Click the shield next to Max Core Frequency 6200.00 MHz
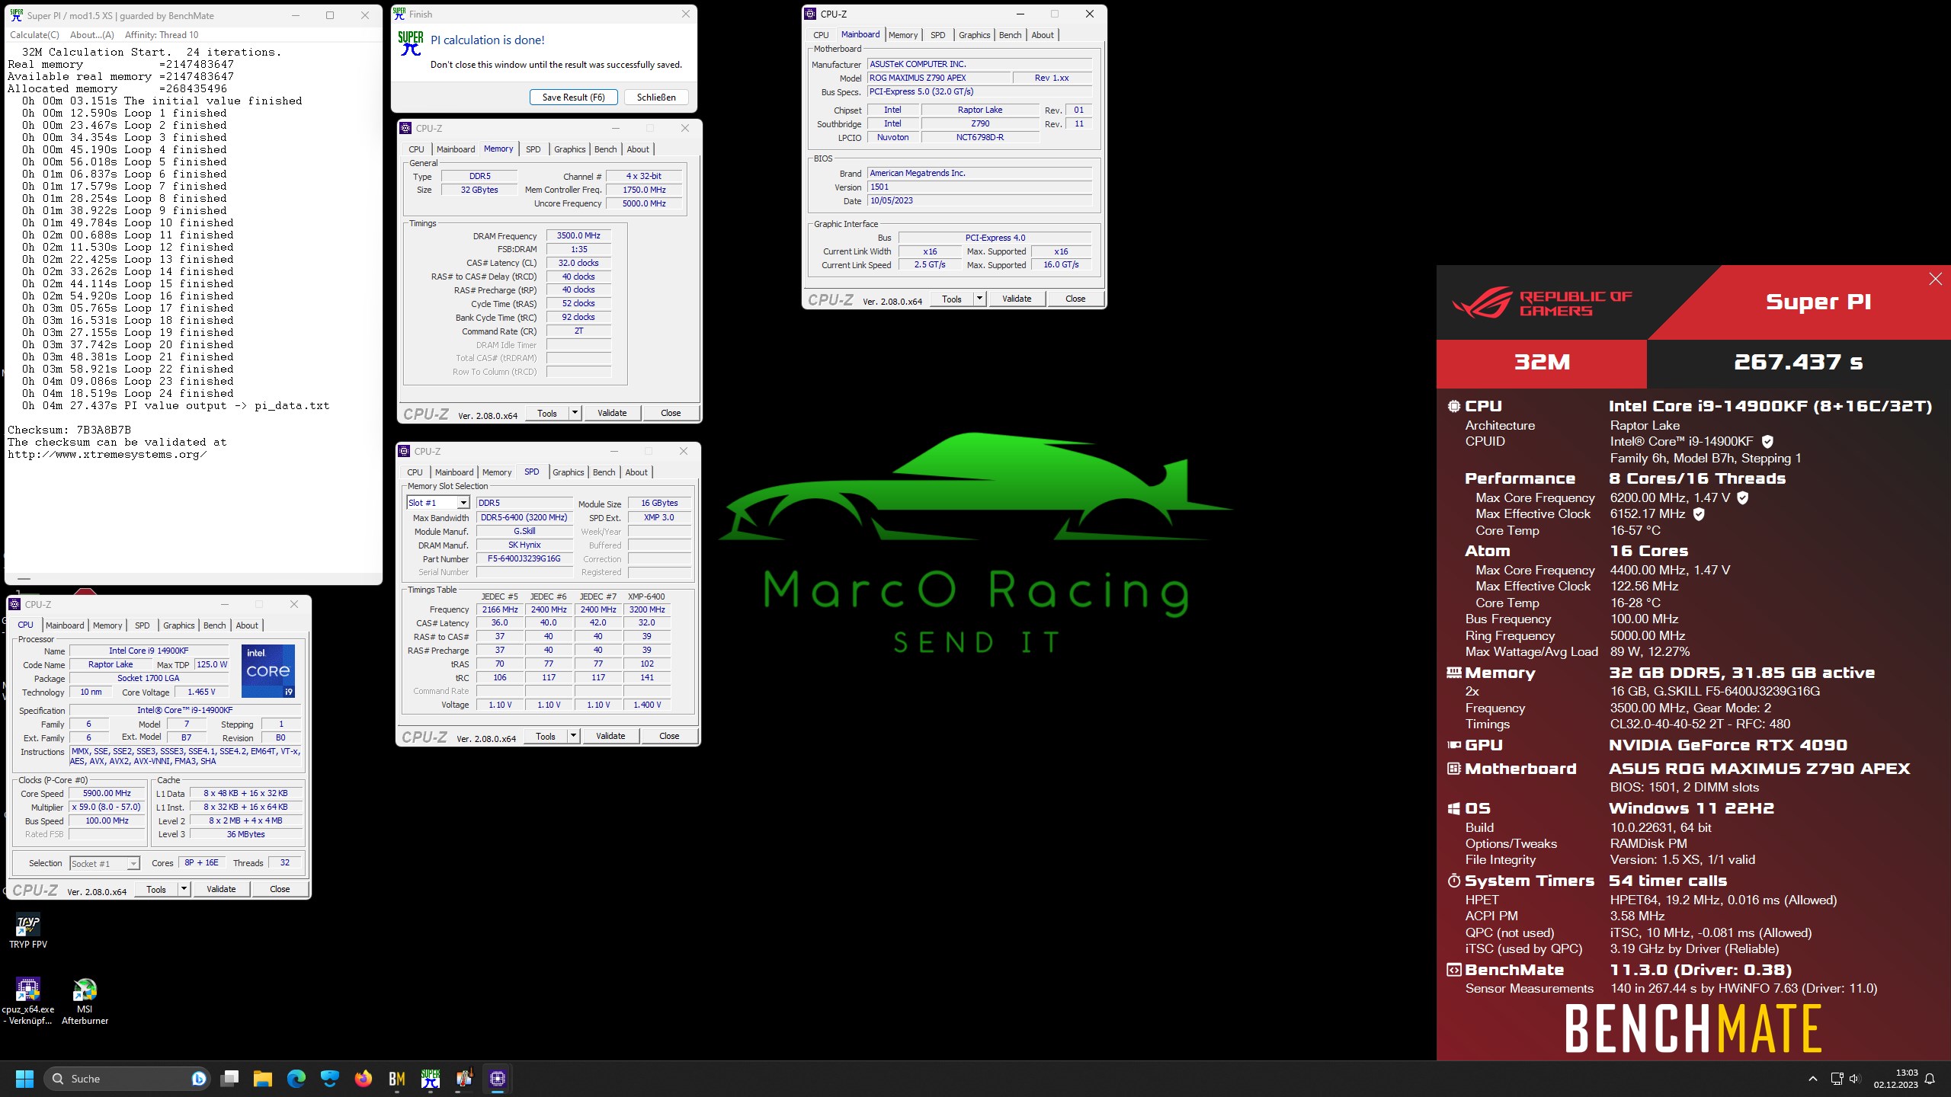Screen dimensions: 1951x1097 1742,497
